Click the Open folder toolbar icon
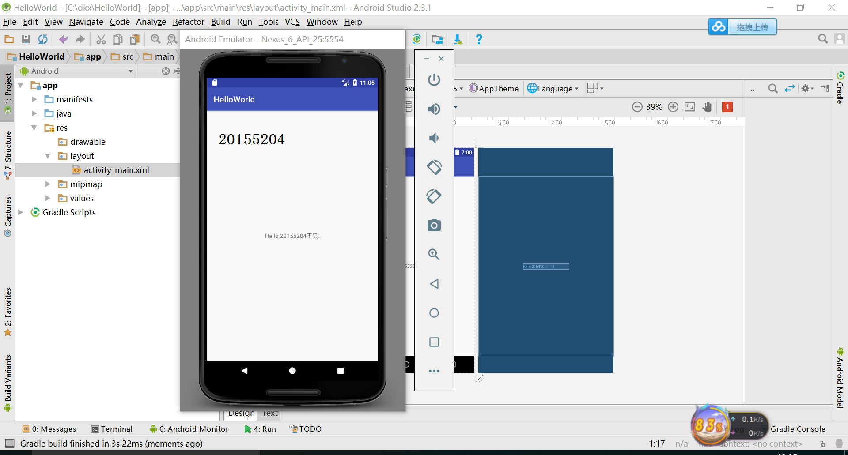This screenshot has height=455, width=848. [9, 39]
